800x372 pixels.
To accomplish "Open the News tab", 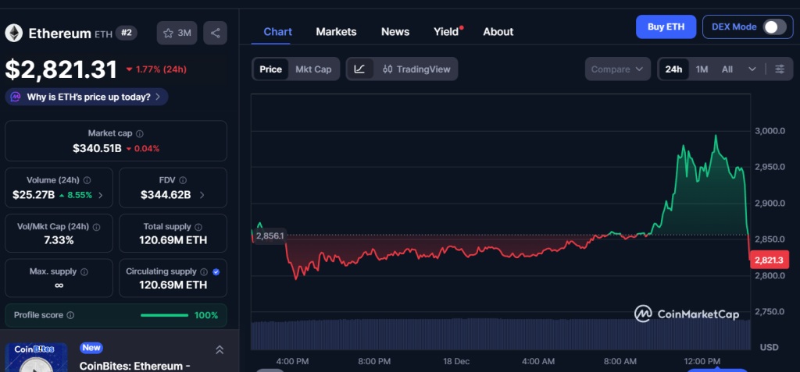I will tap(395, 32).
